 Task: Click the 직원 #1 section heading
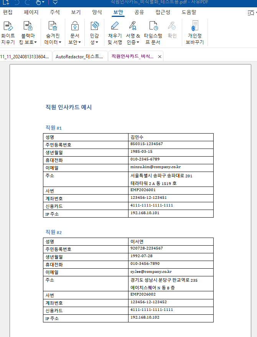tap(53, 128)
